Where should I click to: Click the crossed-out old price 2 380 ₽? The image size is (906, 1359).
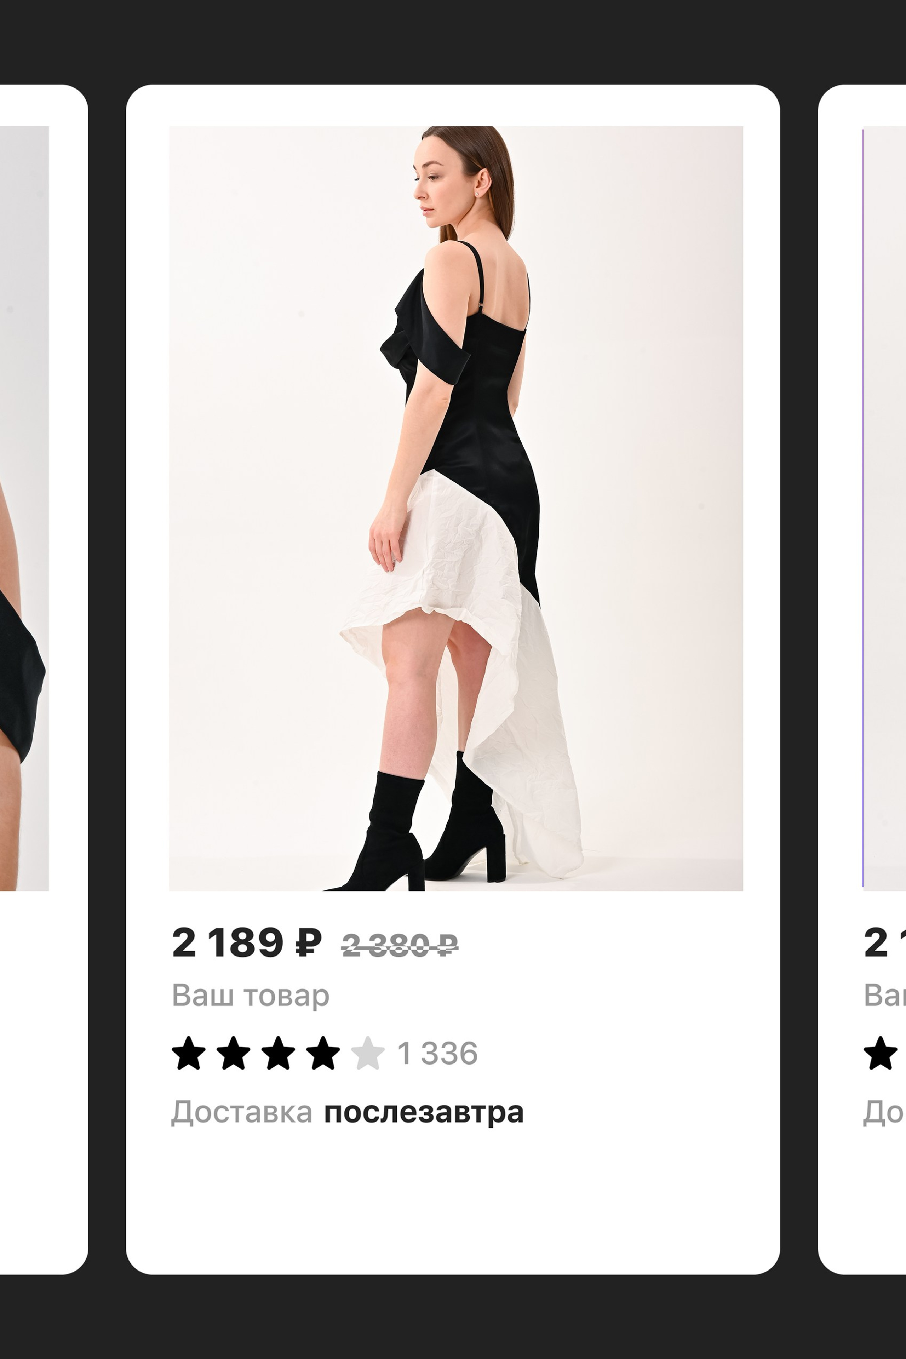coord(400,945)
